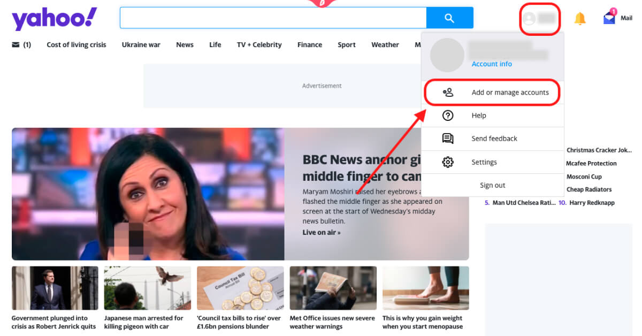Read Japanese man arrested headline
This screenshot has height=336, width=642.
(x=144, y=322)
